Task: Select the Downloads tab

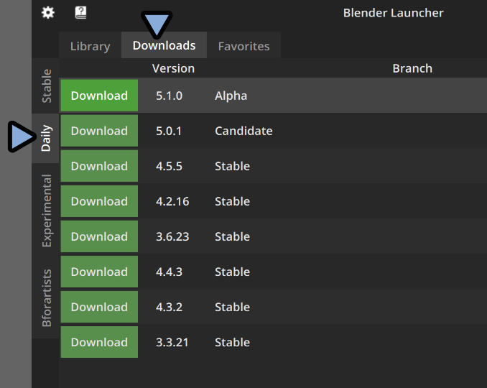Action: [164, 46]
